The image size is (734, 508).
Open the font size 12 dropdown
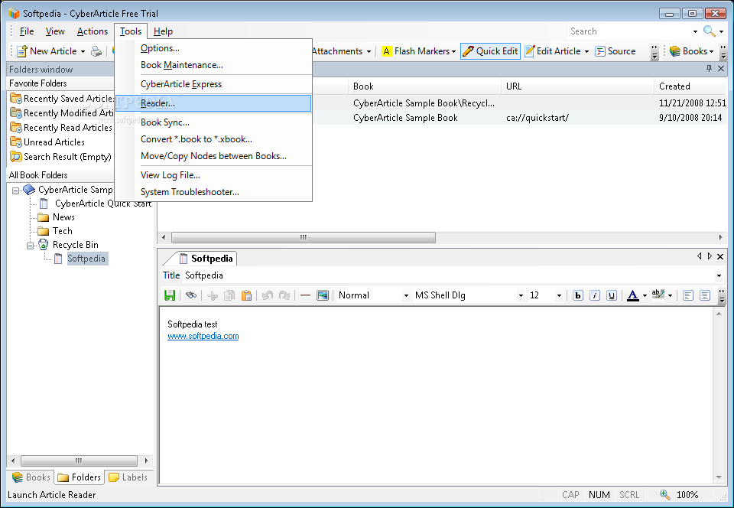click(x=559, y=295)
